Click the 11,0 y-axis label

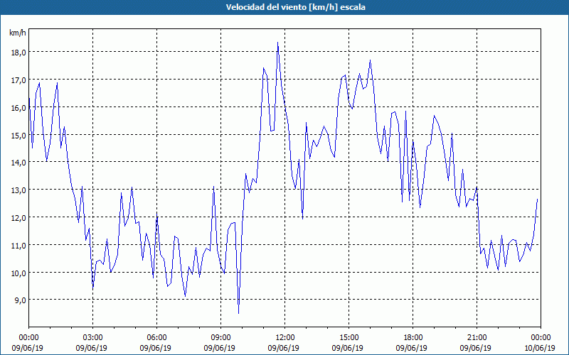point(18,245)
